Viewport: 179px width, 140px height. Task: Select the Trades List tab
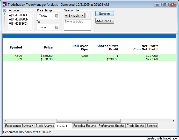pos(63,126)
